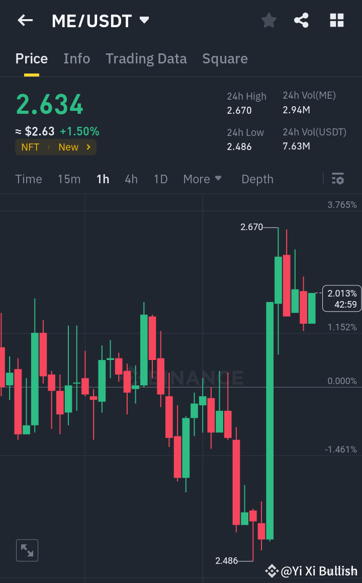
Task: Select the 1D candle interval
Action: click(x=160, y=179)
